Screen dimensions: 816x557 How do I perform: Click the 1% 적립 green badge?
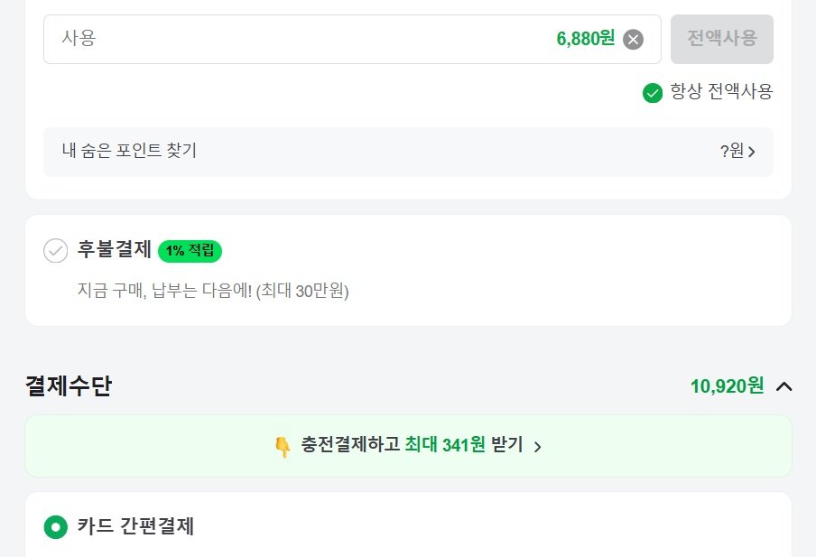click(190, 251)
